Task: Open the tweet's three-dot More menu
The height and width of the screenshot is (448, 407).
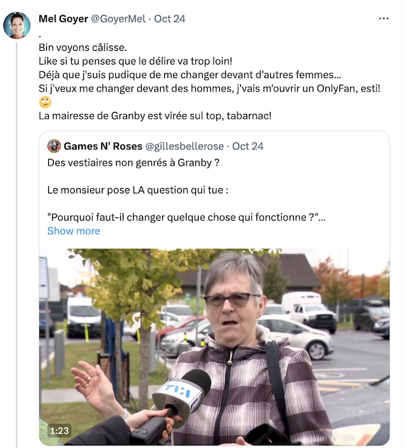Action: 384,18
